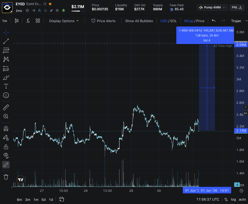The height and width of the screenshot is (204, 248).
Task: Open the emoji icons tool
Action: pyautogui.click(x=6, y=95)
